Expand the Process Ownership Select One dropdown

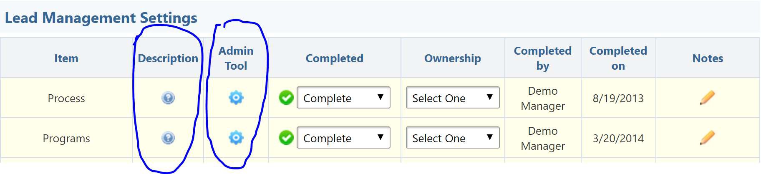coord(452,98)
